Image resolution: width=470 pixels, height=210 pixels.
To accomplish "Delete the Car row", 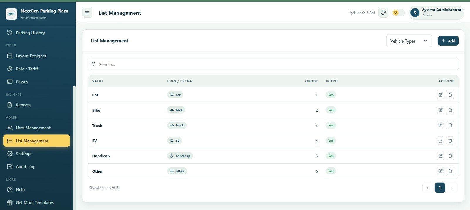I will pyautogui.click(x=450, y=95).
